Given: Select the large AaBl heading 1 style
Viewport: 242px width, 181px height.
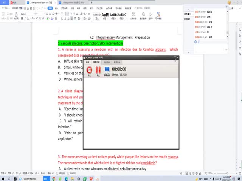Looking at the screenshot, I should pyautogui.click(x=105, y=15).
